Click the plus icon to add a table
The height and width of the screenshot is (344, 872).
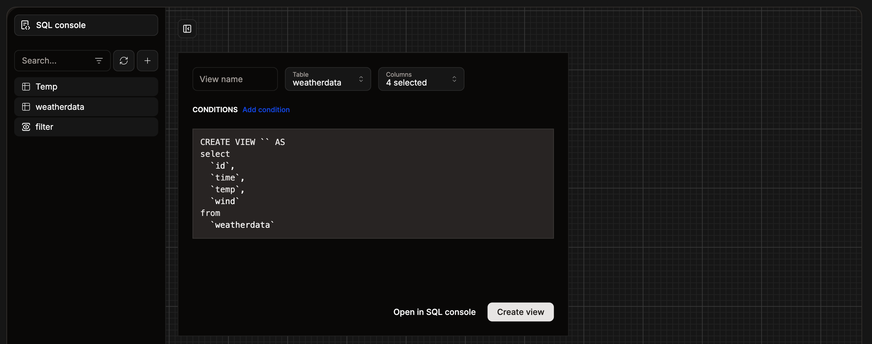coord(148,60)
